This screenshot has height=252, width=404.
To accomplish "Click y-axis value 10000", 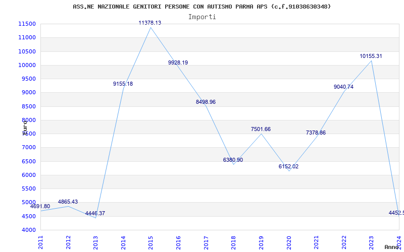I will click(x=27, y=65).
